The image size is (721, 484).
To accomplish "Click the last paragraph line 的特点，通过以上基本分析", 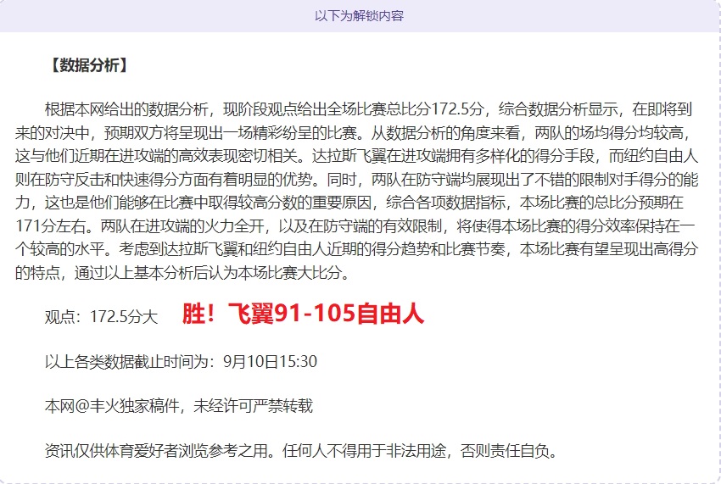I will point(182,273).
